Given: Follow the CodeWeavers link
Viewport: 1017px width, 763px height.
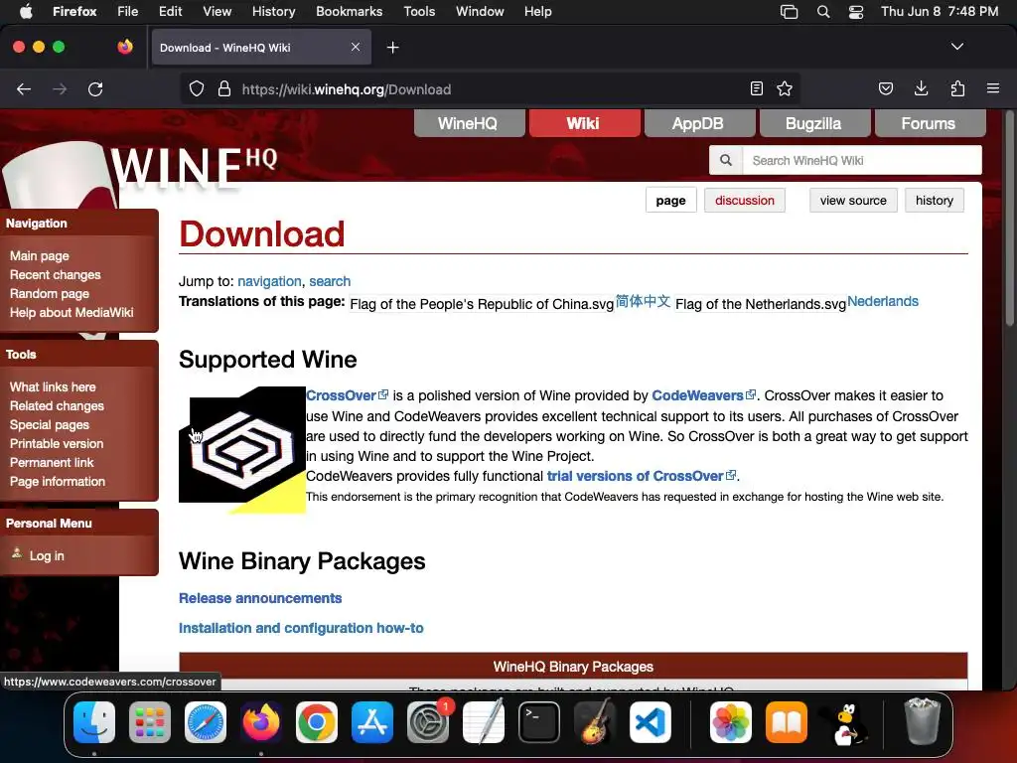Looking at the screenshot, I should (697, 395).
